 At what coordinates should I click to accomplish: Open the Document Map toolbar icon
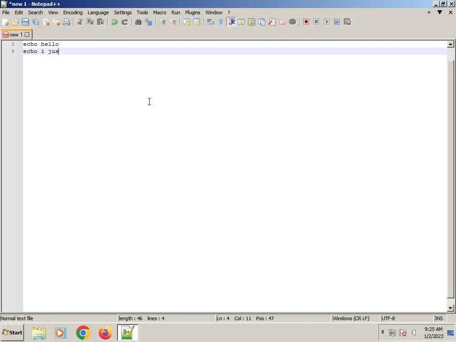tap(252, 22)
